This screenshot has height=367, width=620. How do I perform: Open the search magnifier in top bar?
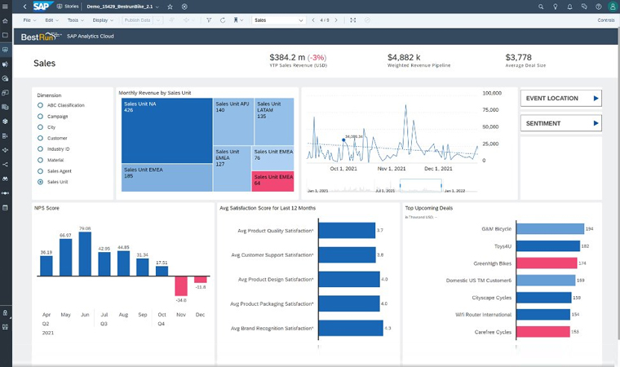coord(542,6)
